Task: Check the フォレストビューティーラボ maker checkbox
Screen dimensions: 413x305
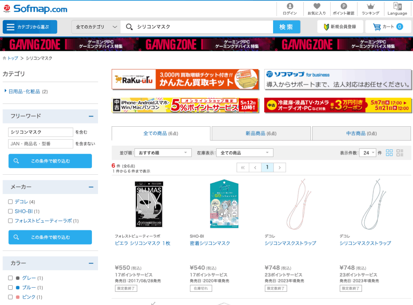Action: tap(10, 221)
